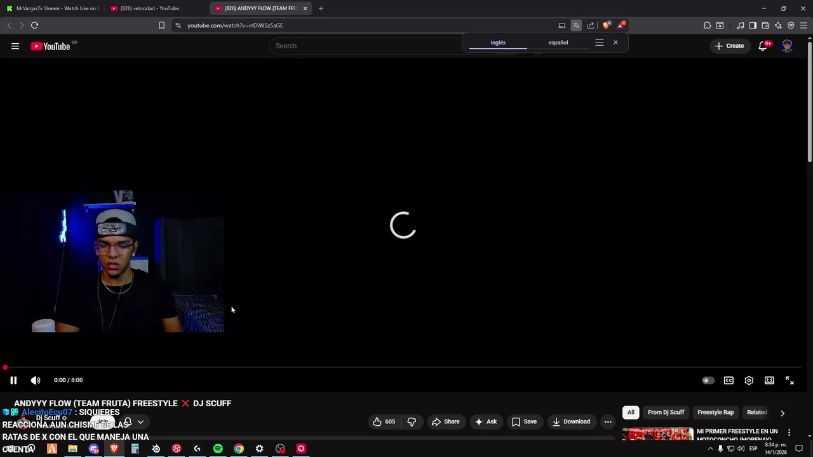Open Google Chrome from the taskbar
813x457 pixels.
(239, 449)
